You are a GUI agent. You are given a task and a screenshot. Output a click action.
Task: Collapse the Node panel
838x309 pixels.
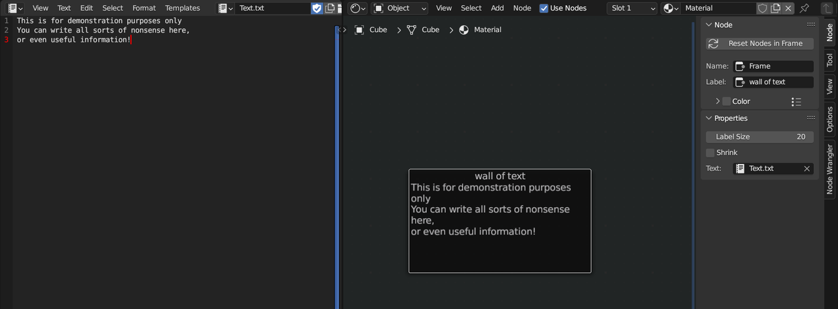pyautogui.click(x=709, y=25)
